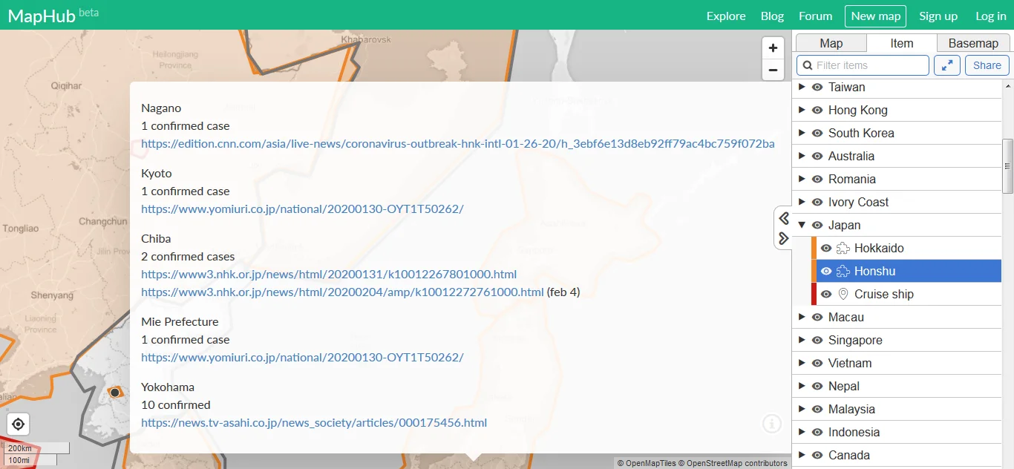Switch to the Basemap tab
Screen dimensions: 1014x469
973,43
